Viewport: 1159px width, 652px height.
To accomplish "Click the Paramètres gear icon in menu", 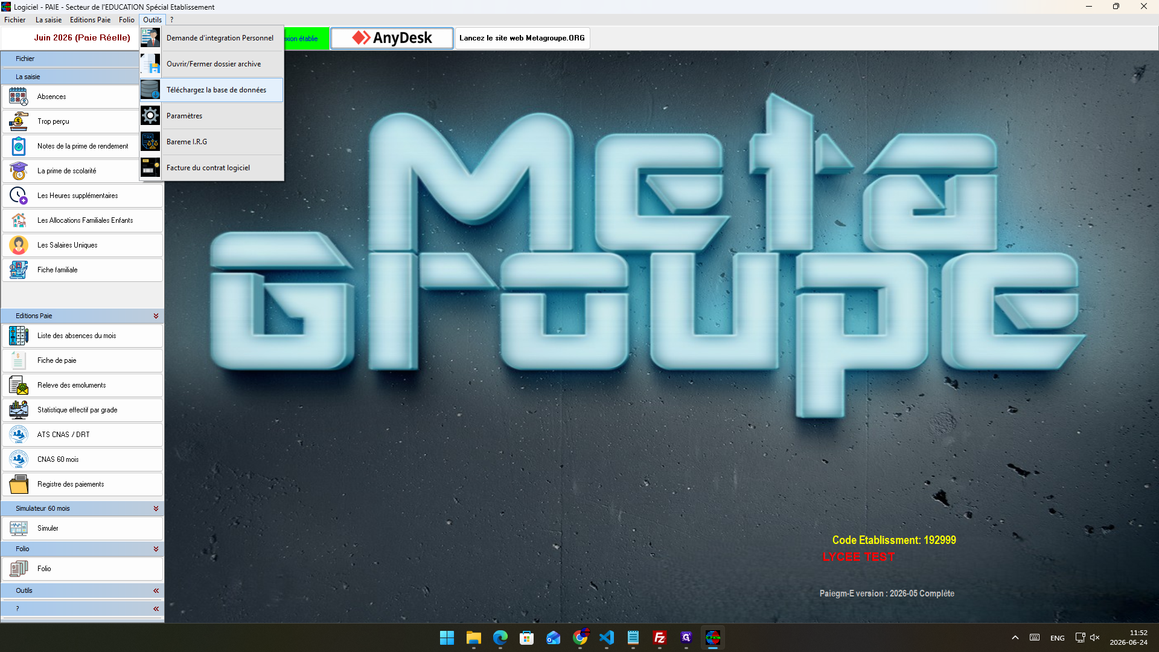I will tap(150, 116).
